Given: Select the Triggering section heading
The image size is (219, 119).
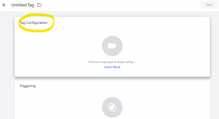Looking at the screenshot, I should click(x=27, y=86).
